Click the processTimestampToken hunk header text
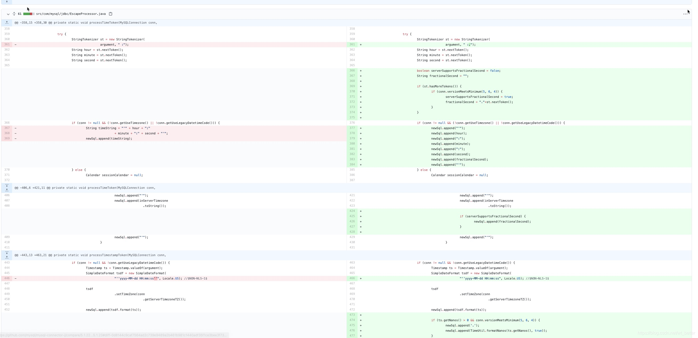Viewport: 698px width, 338px height. 90,255
